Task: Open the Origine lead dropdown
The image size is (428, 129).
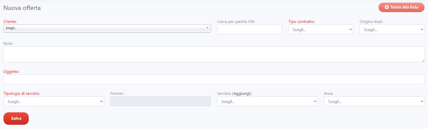Action: [392, 30]
